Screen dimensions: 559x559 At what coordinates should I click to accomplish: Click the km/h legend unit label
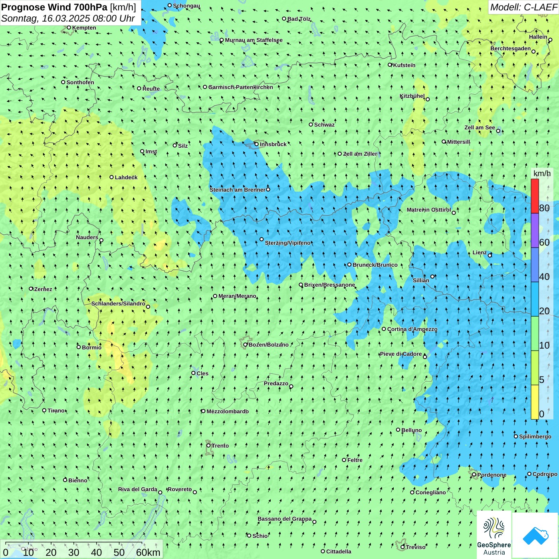[542, 173]
